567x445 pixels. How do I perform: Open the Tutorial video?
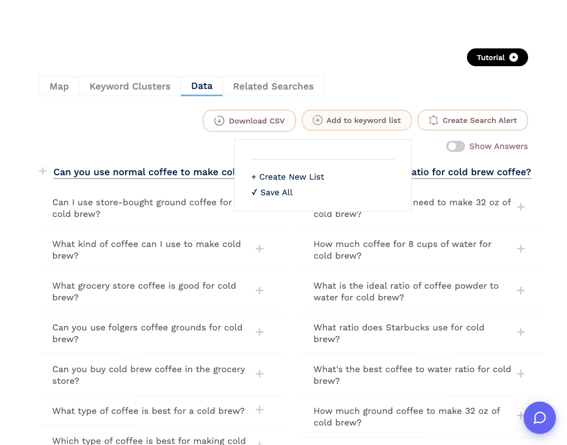click(x=497, y=57)
